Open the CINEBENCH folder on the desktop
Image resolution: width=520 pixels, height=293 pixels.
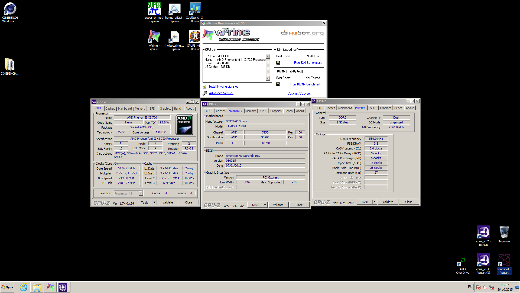[10, 65]
